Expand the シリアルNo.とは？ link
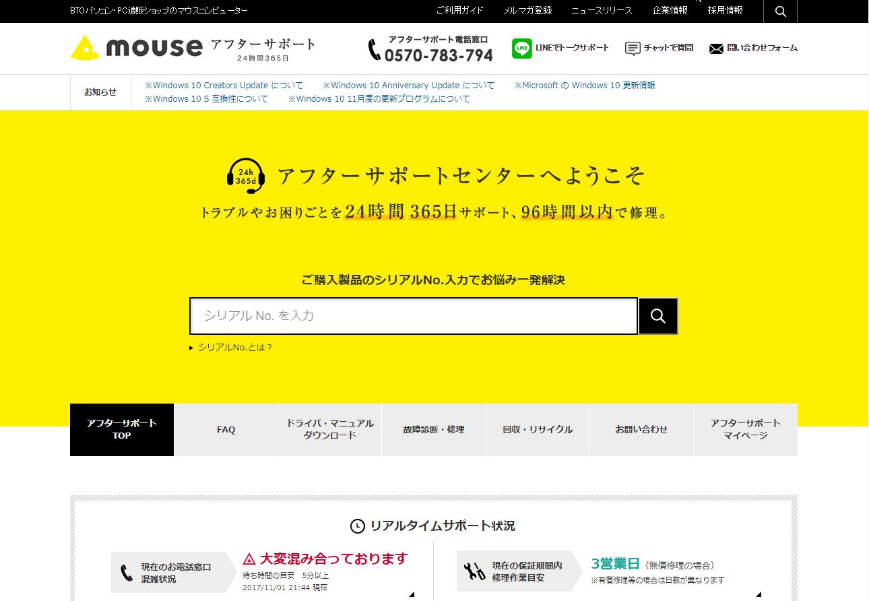This screenshot has height=601, width=869. click(231, 348)
